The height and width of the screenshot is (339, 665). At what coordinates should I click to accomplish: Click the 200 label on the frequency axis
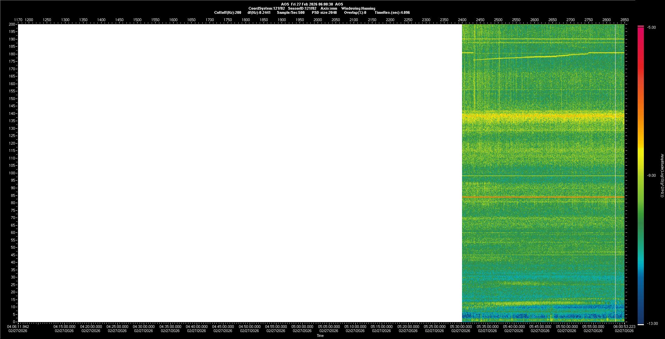(12, 24)
